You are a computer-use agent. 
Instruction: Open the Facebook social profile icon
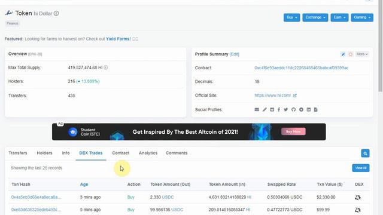[279, 110]
